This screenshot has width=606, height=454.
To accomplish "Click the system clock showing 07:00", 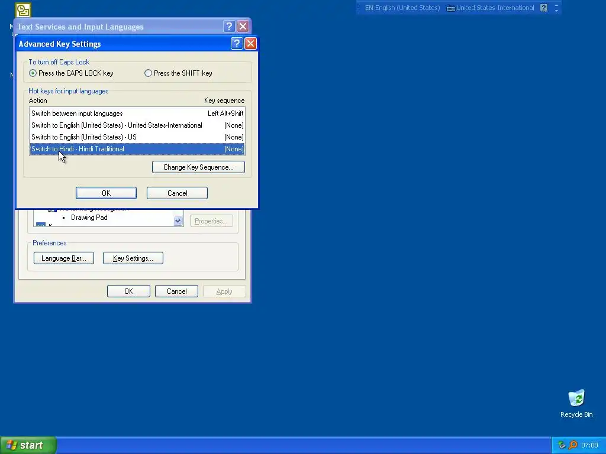I will coord(589,445).
